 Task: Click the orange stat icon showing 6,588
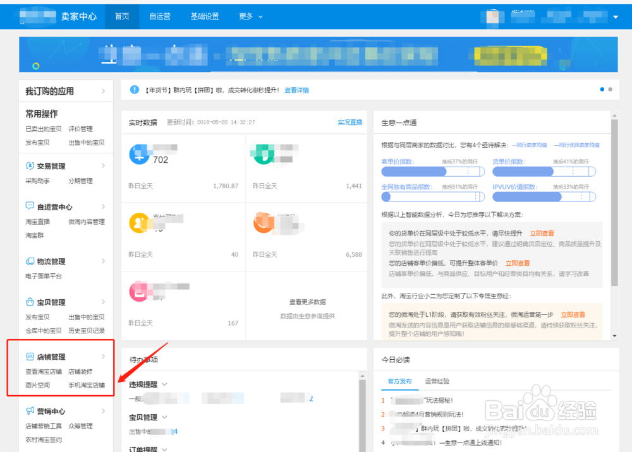pos(264,222)
